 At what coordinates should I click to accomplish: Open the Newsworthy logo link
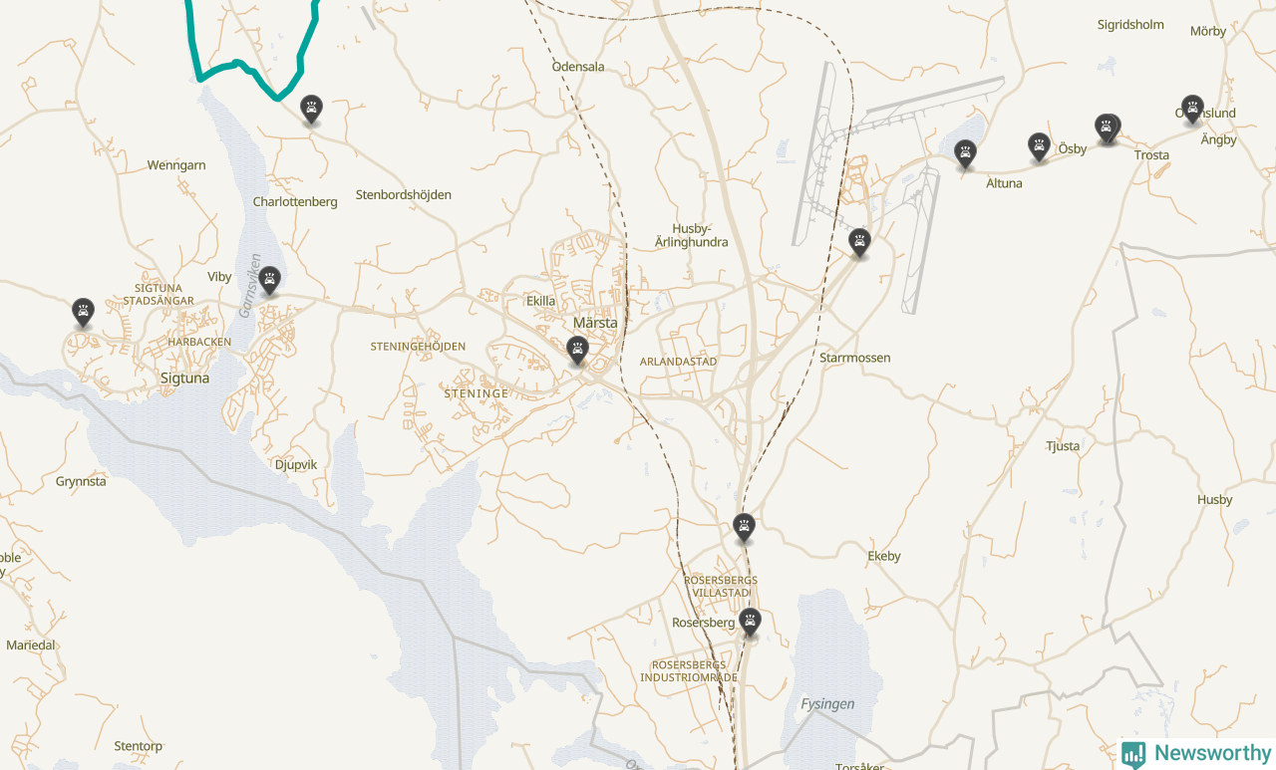(x=1196, y=754)
